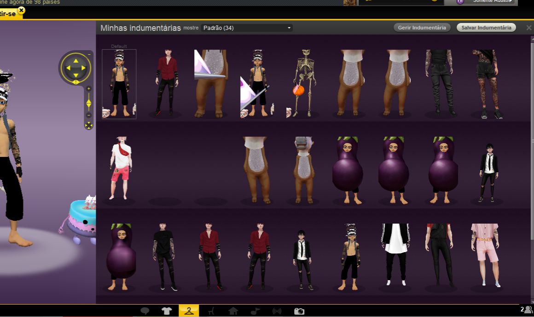Click the broadcast signal icon in bottom toolbar

(x=277, y=311)
